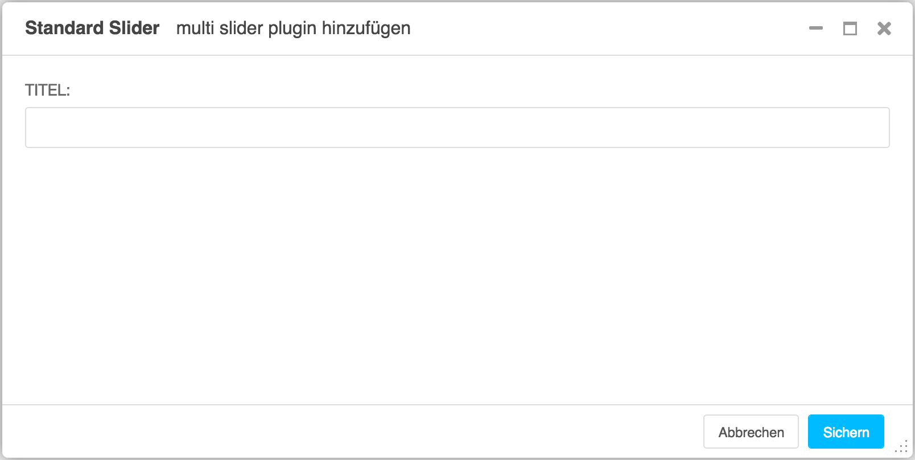Expand dialog to full screen via square icon
Screen dimensions: 915x460
pyautogui.click(x=850, y=28)
